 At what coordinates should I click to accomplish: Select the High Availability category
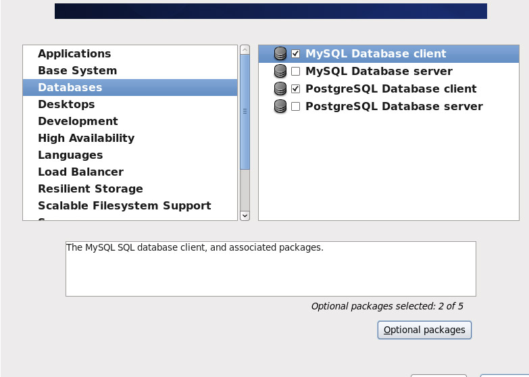130,138
